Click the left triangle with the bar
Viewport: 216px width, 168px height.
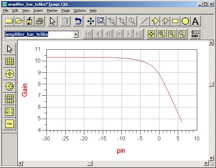(x=108, y=34)
